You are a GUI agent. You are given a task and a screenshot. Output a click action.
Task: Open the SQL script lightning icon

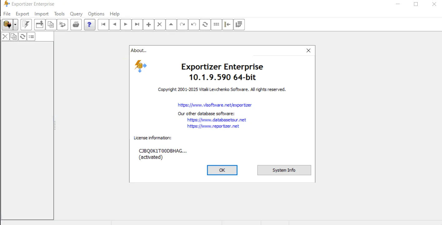[26, 24]
